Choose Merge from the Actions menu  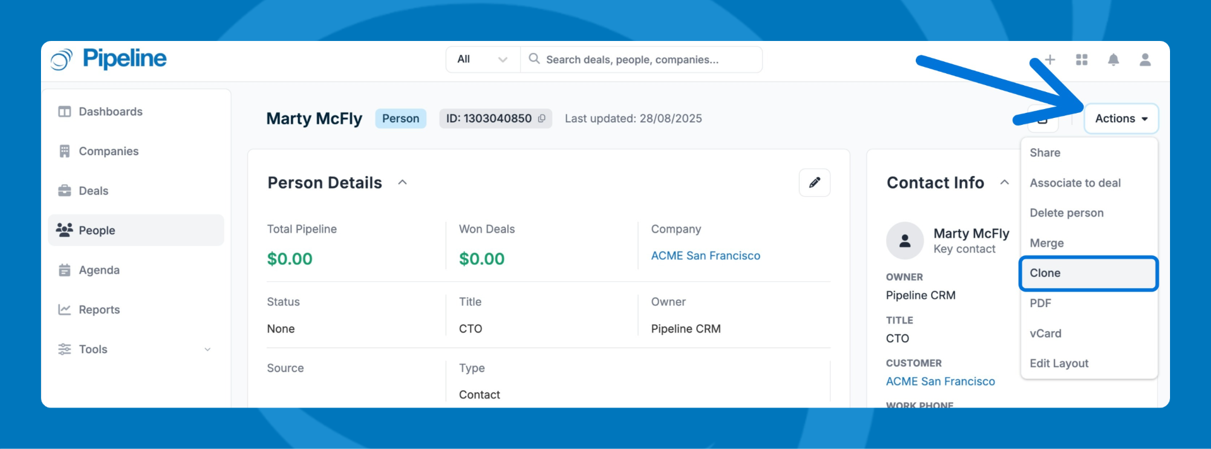(1089, 243)
